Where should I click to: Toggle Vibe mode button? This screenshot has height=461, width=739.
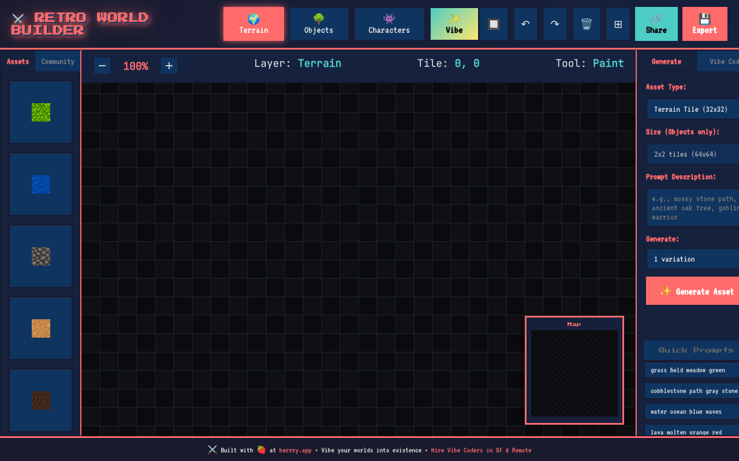click(x=454, y=24)
